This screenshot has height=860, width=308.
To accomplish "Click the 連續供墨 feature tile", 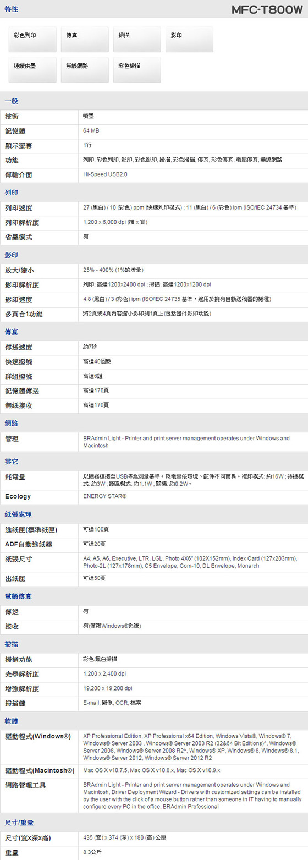I will 32,70.
